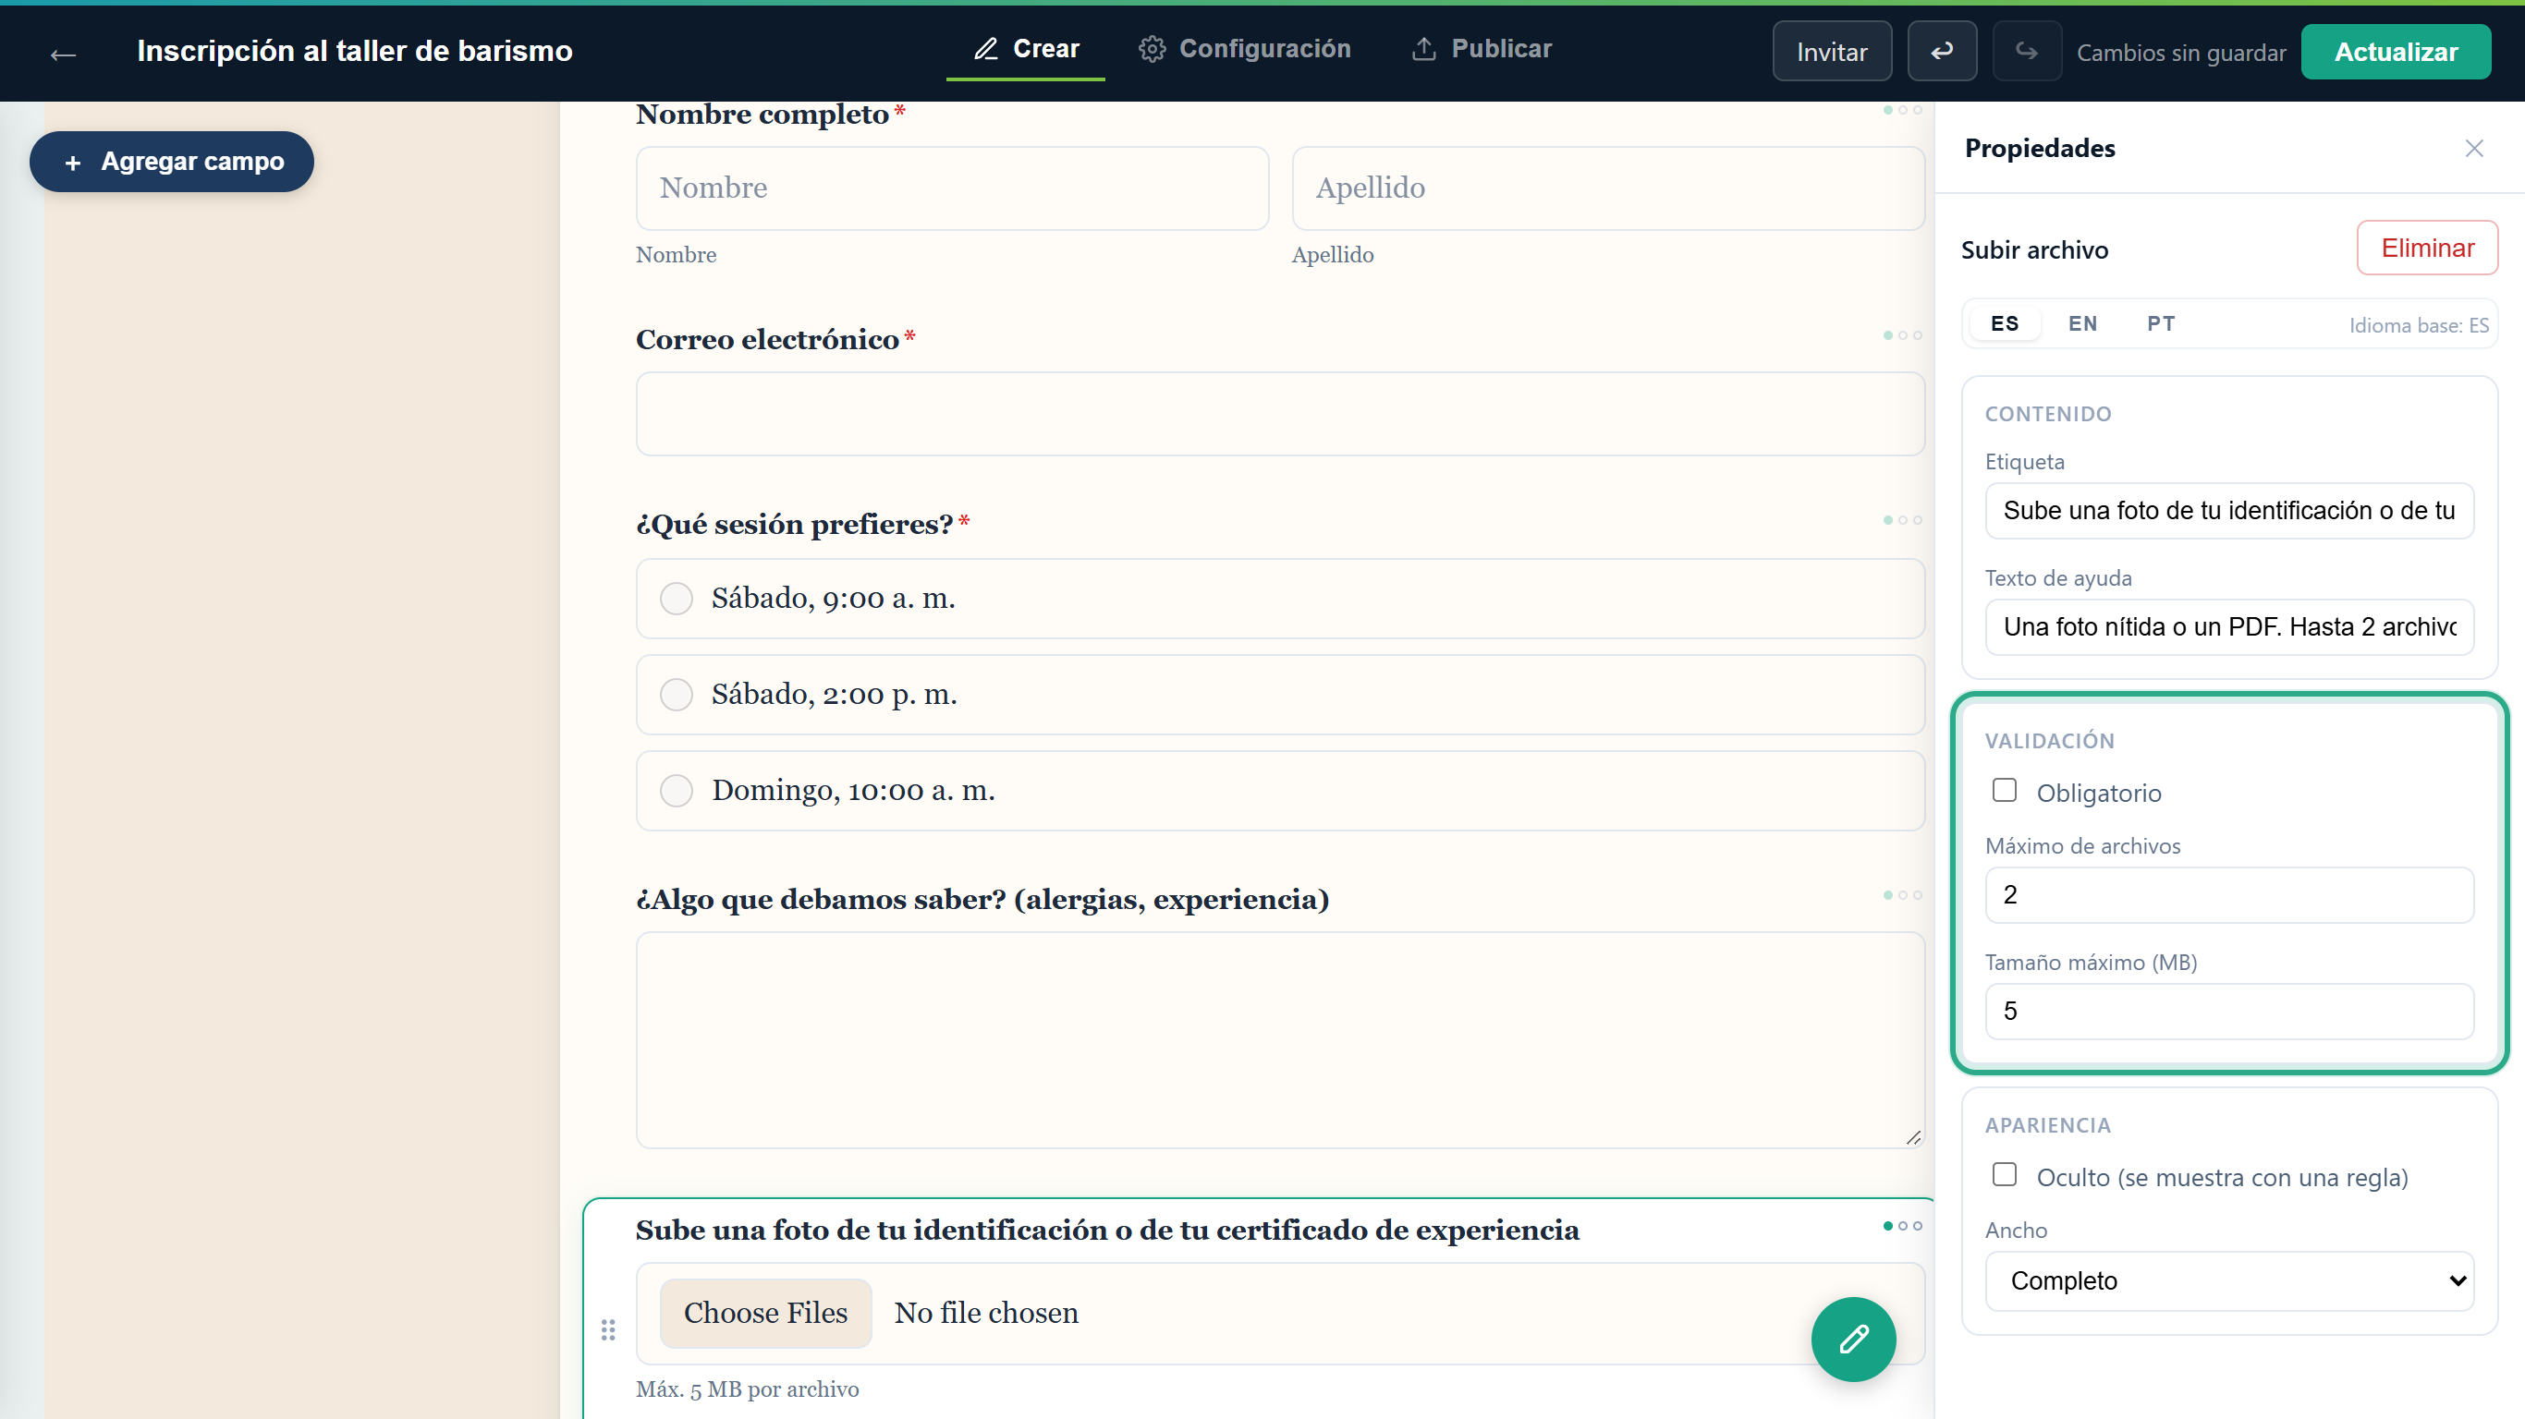Click the 'Cambios sin guardar' status text
2525x1419 pixels.
2181,53
